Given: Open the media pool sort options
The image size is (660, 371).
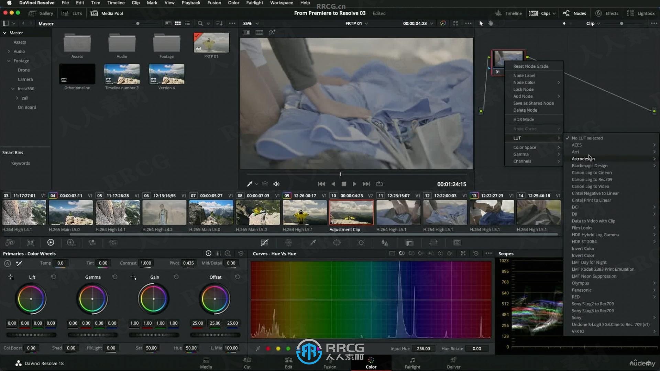Looking at the screenshot, I should click(219, 23).
